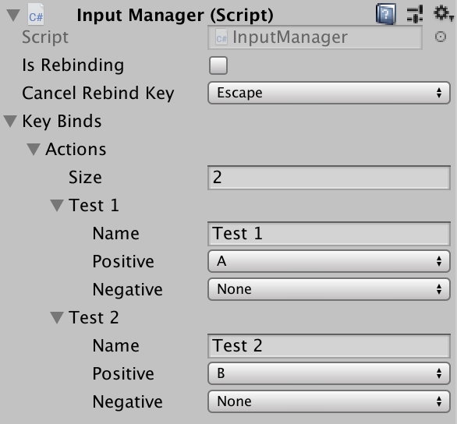Collapse the Key Binds foldout arrow
Viewport: 457px width, 424px height.
coord(10,121)
